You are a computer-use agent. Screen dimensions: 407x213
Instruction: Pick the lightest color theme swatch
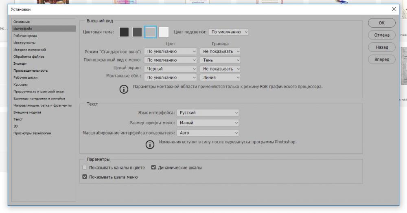164,32
